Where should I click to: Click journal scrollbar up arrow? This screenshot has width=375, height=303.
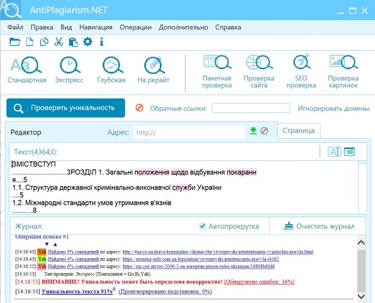pos(361,242)
